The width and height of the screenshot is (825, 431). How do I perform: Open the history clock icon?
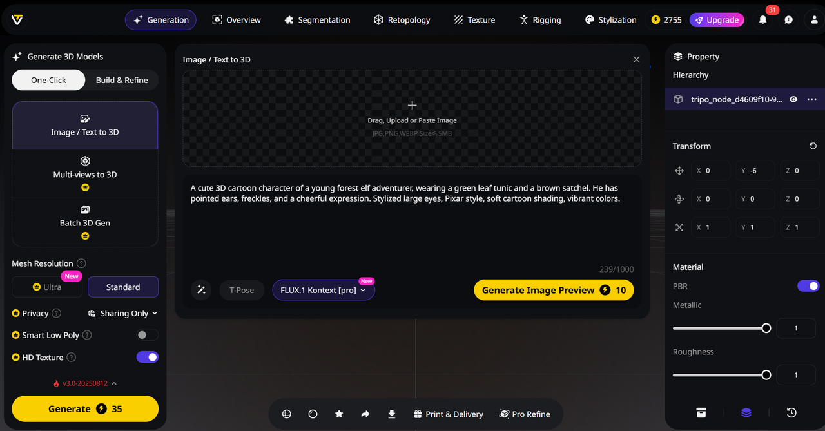(791, 413)
